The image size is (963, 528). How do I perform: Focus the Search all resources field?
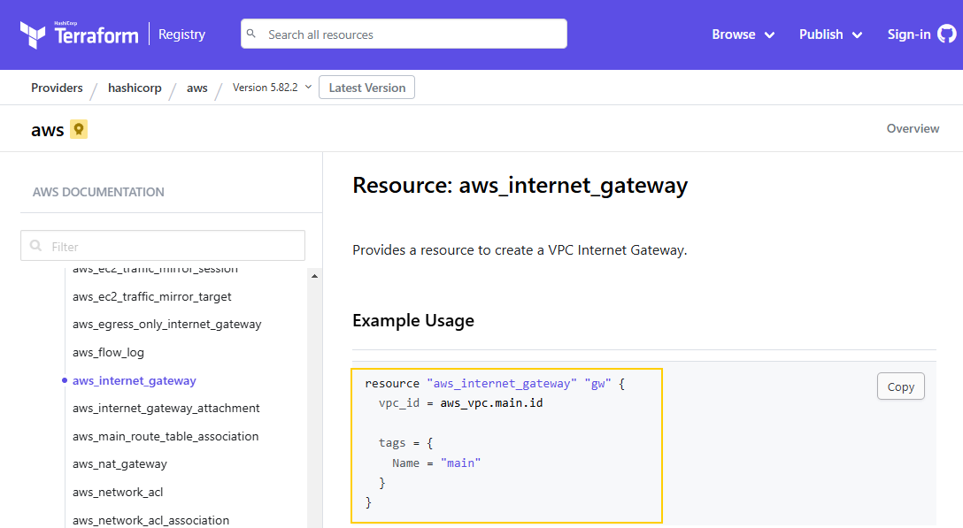click(404, 34)
